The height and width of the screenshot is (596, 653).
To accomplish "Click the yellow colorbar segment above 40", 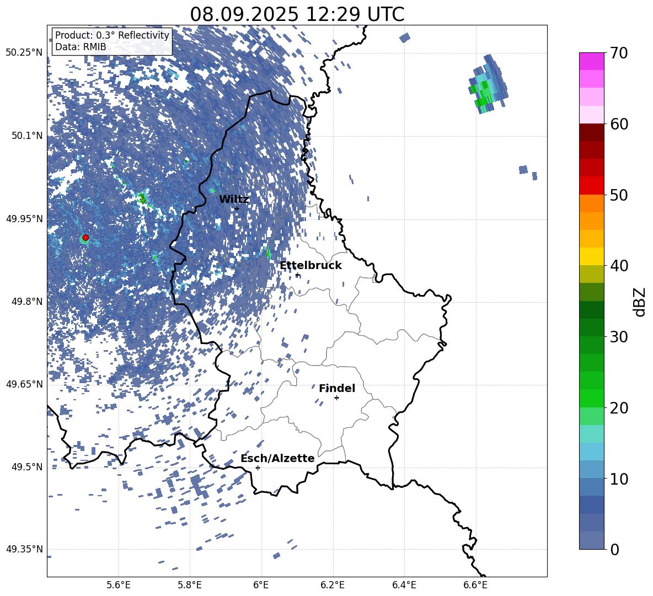I will point(591,256).
